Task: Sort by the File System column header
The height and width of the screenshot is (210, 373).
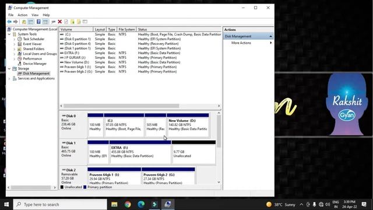Action: click(x=126, y=29)
